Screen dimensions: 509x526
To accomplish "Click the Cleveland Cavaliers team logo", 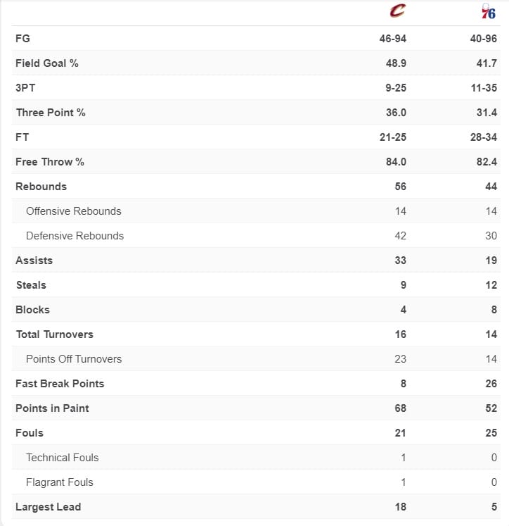I will (399, 11).
